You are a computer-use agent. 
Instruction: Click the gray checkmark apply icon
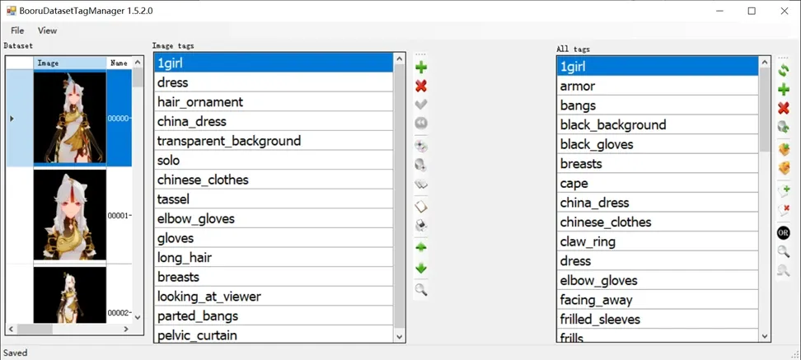[x=421, y=105]
